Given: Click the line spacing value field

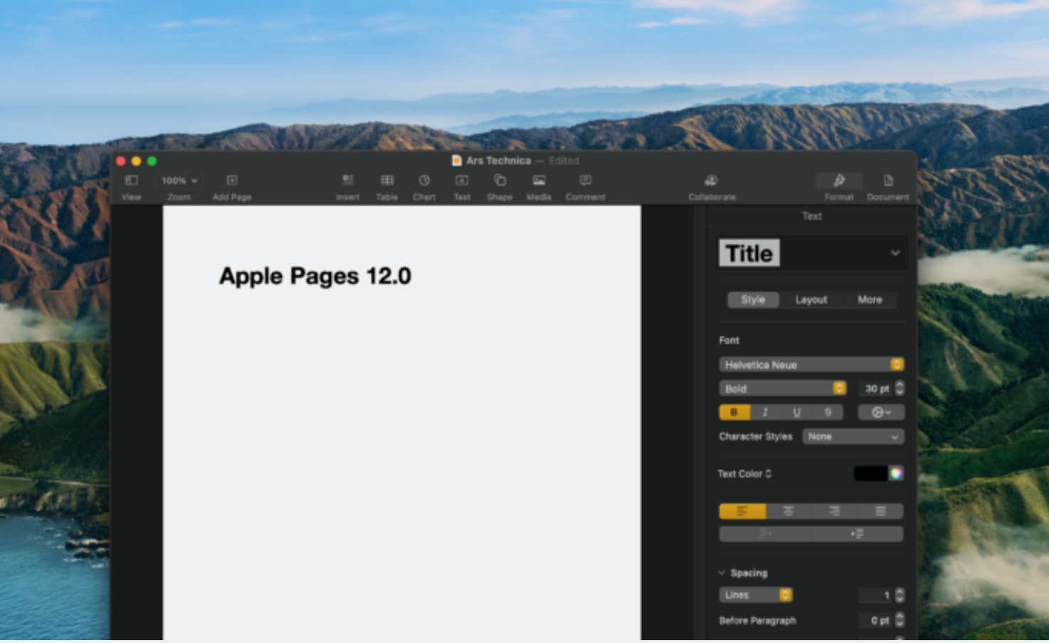Looking at the screenshot, I should point(875,595).
